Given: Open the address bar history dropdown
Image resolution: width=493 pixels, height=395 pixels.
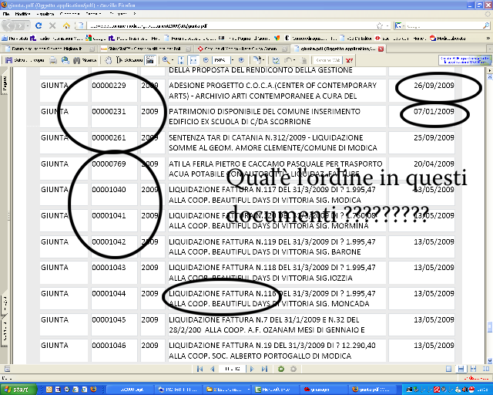Looking at the screenshot, I should pos(387,25).
